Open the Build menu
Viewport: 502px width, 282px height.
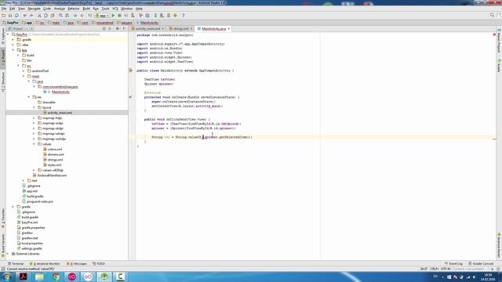[x=86, y=9]
